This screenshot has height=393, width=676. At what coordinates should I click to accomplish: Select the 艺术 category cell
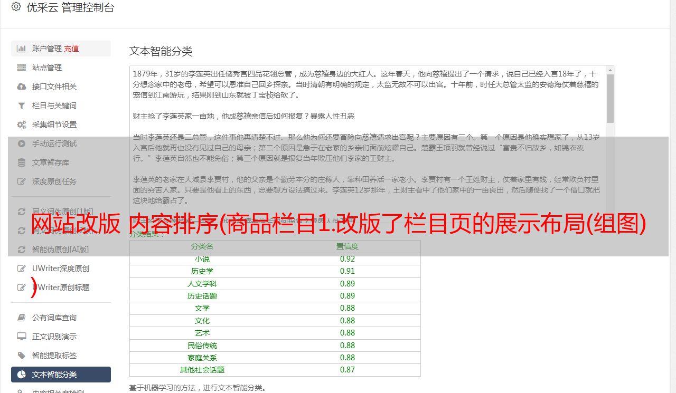202,333
